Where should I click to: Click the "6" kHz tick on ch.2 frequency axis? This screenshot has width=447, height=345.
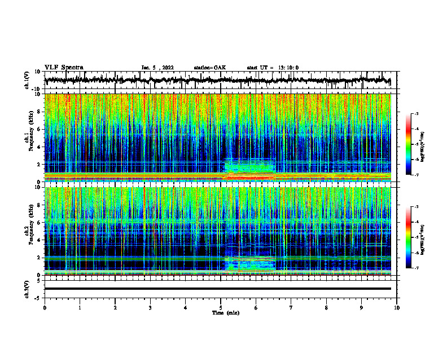pyautogui.click(x=40, y=223)
